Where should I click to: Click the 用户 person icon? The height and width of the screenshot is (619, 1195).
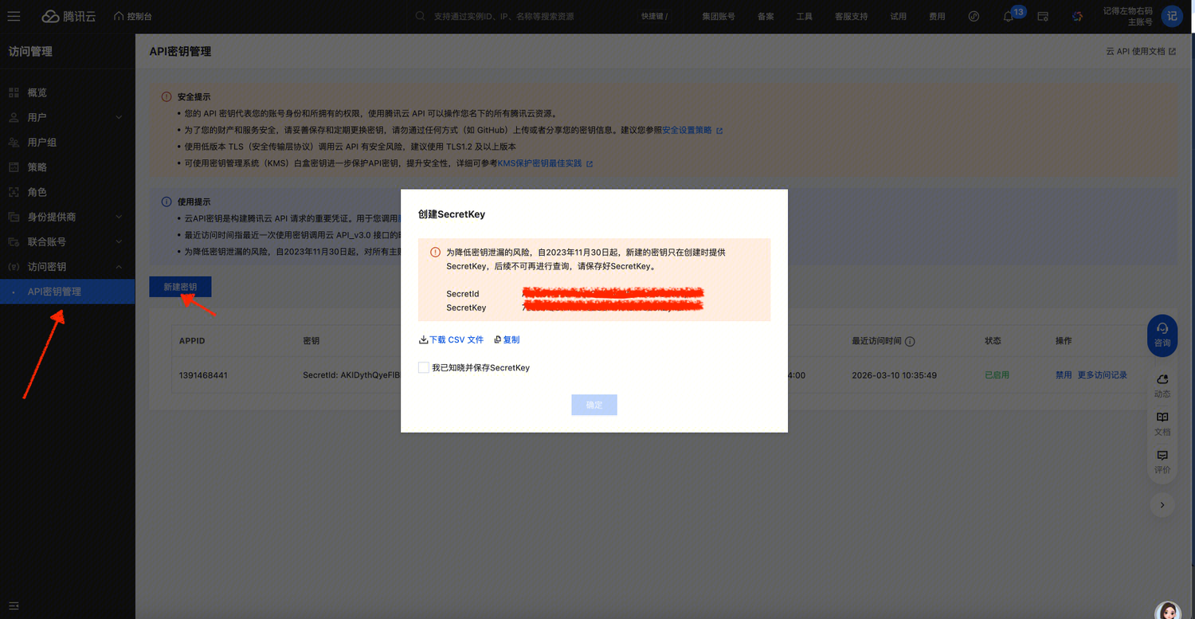14,118
